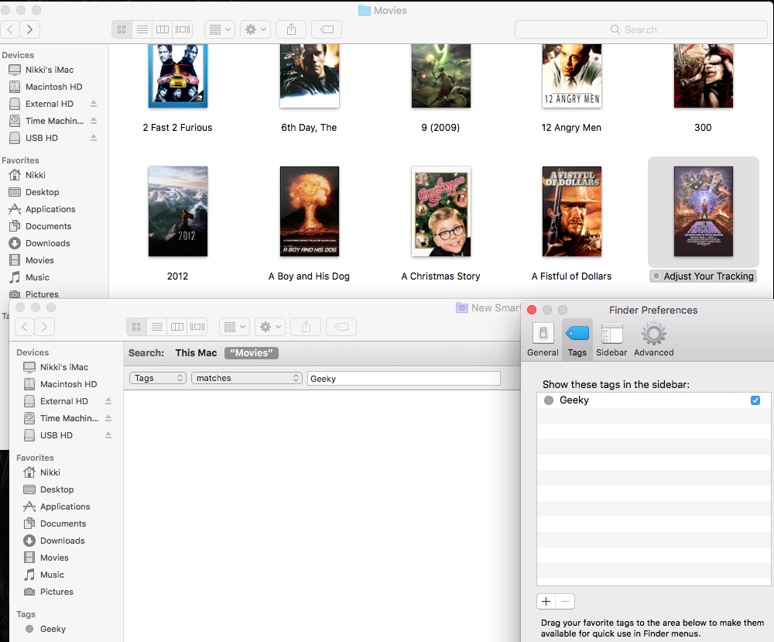Uncheck Geeky tag sidebar checkbox

755,400
